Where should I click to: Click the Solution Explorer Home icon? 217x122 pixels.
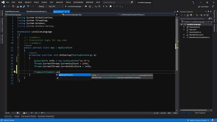coord(188,15)
